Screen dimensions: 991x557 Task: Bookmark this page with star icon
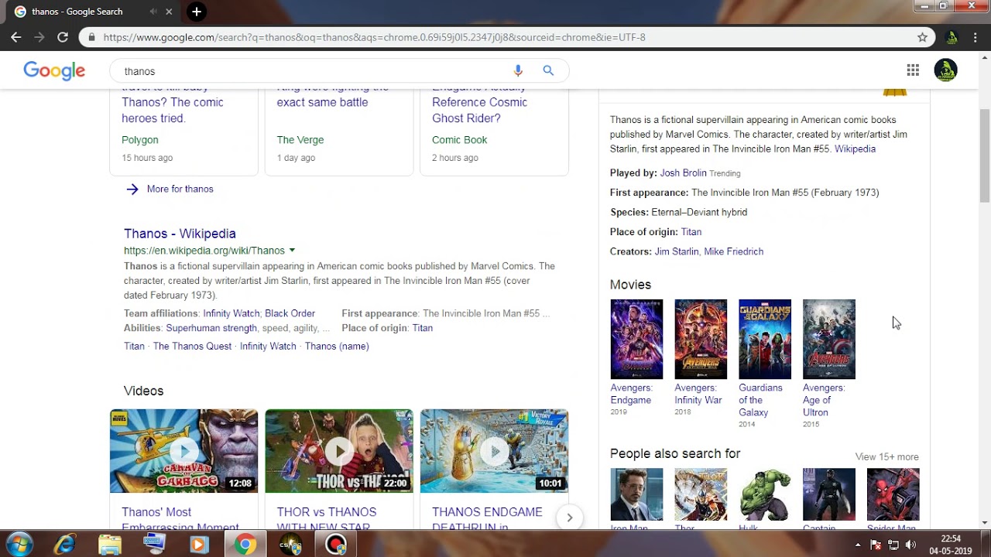922,37
